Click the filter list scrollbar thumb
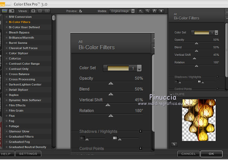 click(x=54, y=18)
